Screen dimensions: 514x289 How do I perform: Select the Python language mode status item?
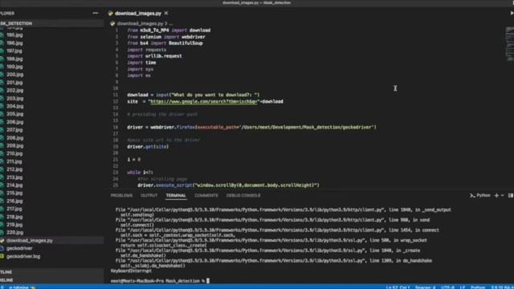point(478,287)
